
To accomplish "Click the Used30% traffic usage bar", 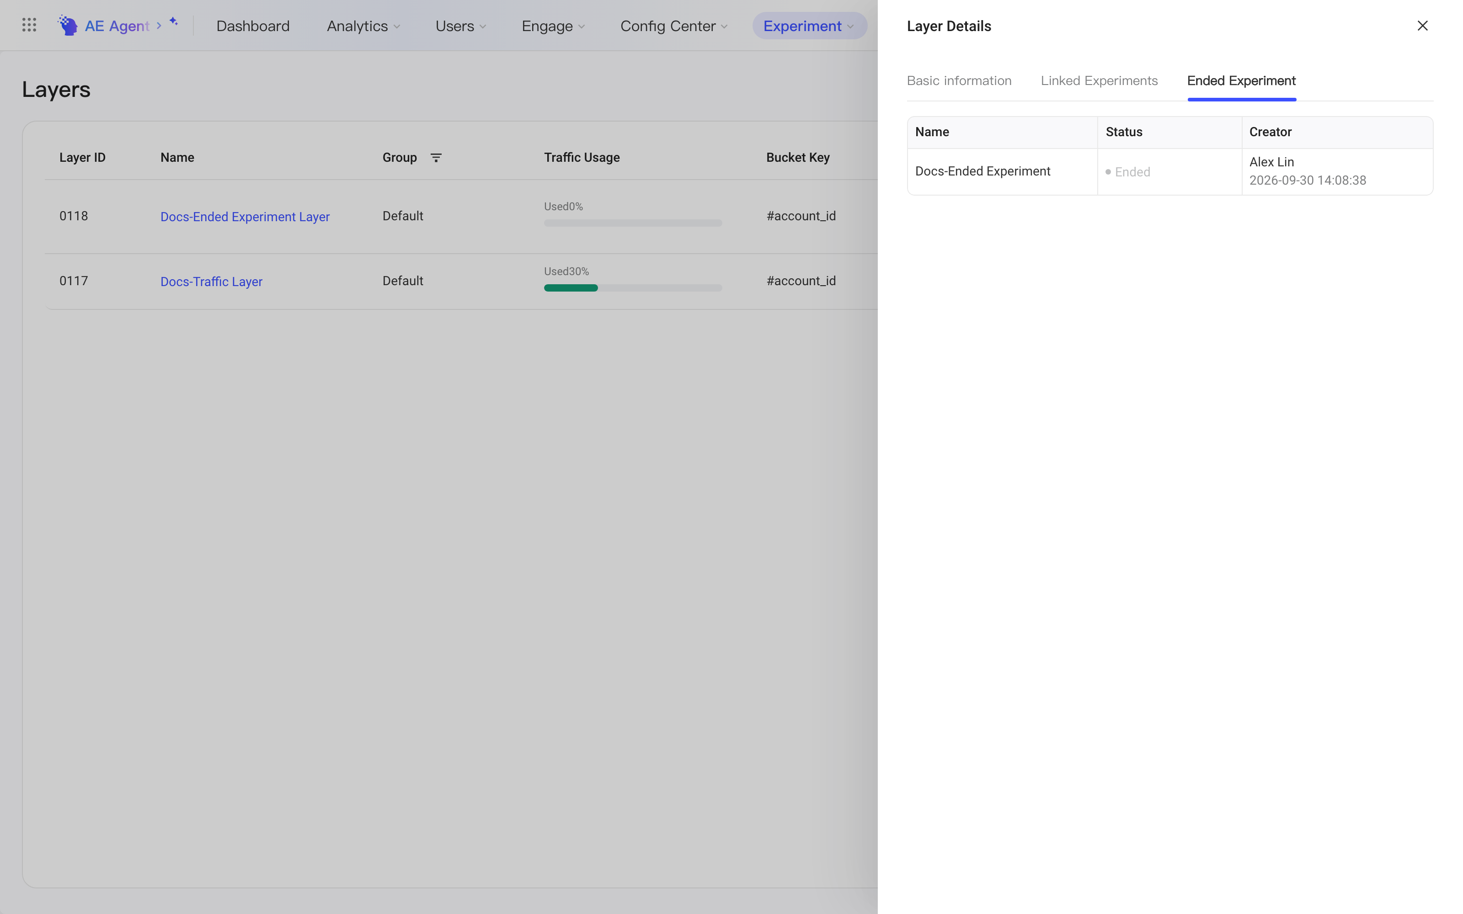I will click(x=633, y=288).
